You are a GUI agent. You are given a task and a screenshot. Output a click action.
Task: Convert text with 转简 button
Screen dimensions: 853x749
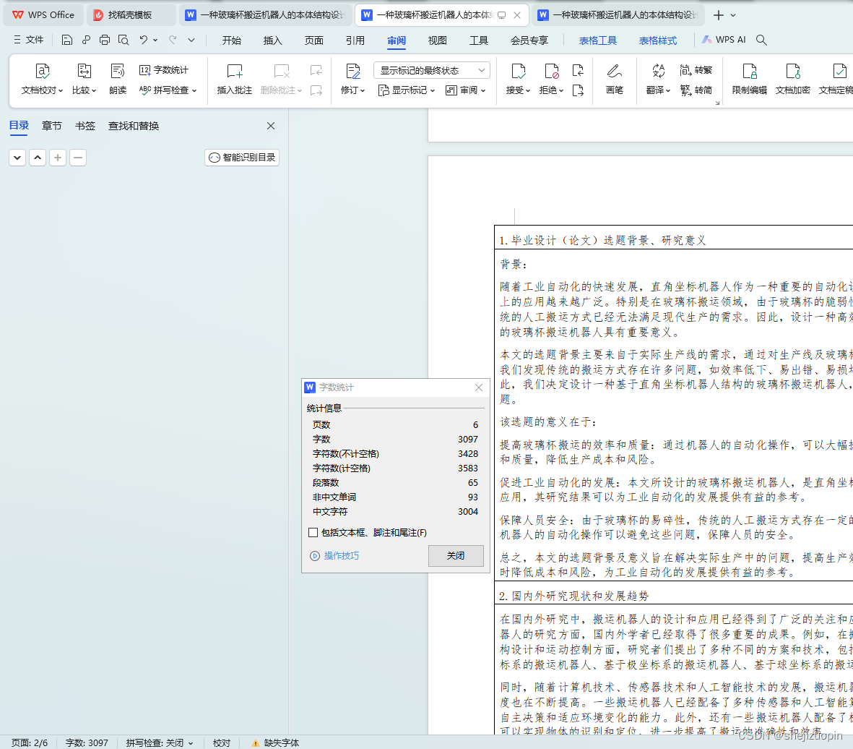pyautogui.click(x=696, y=90)
